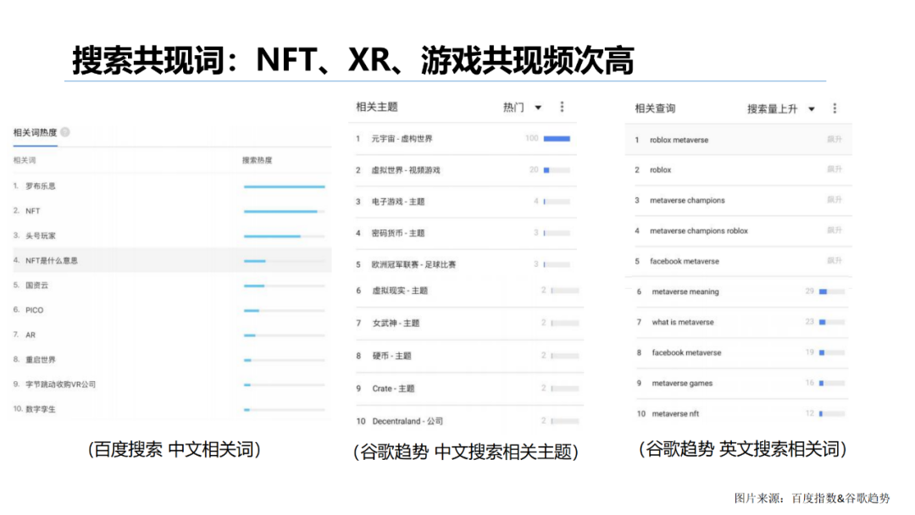Click the 图片来源 source caption

coord(813,500)
